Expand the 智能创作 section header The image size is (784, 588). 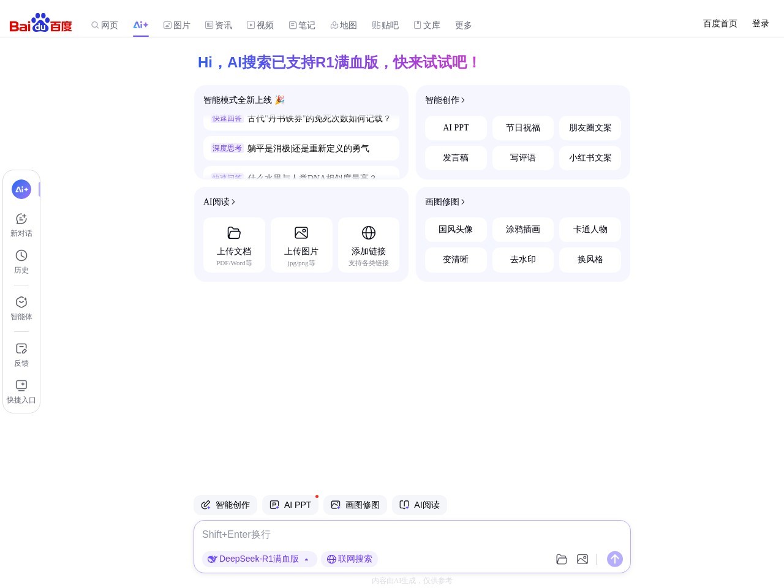[x=445, y=100]
